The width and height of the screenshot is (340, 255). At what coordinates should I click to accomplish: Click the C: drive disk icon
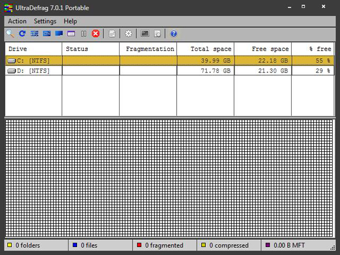[x=11, y=61]
